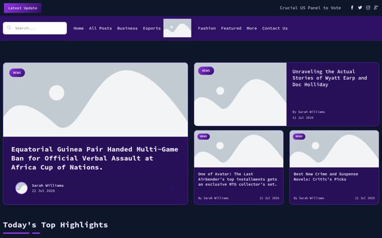Click the Today's Top Highlights heading

coord(55,225)
